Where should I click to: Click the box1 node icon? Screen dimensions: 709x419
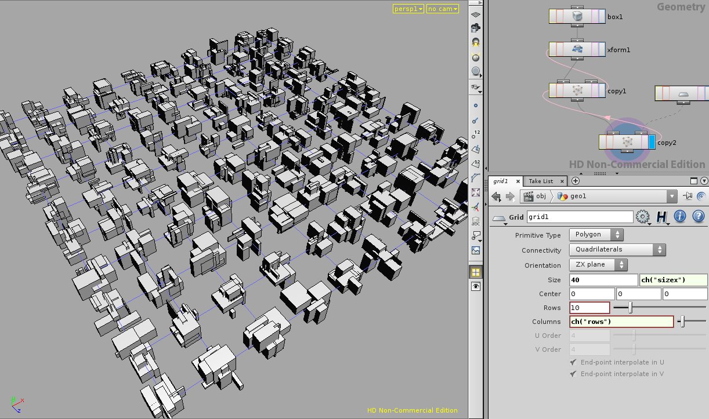point(577,17)
